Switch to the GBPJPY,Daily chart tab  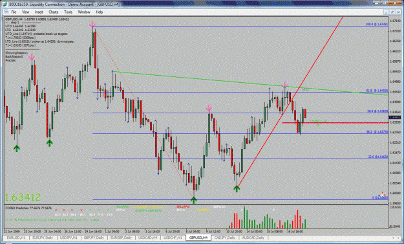click(x=94, y=238)
